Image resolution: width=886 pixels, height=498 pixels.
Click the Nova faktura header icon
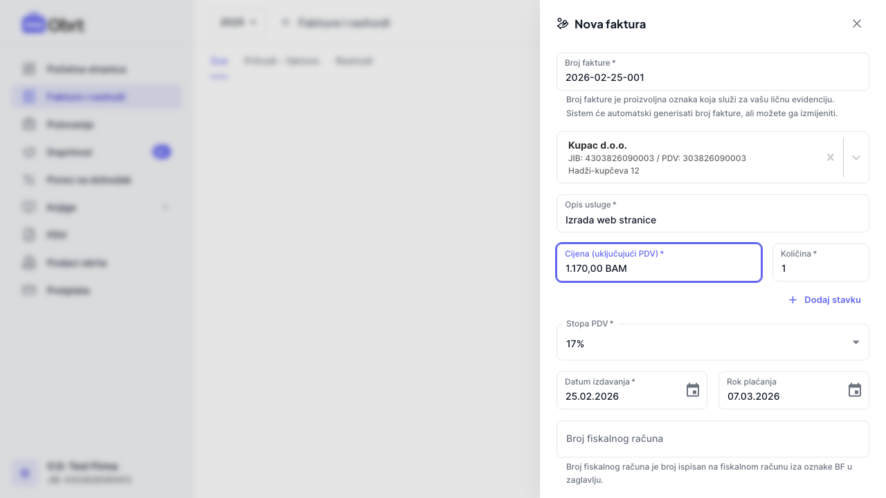pyautogui.click(x=563, y=24)
